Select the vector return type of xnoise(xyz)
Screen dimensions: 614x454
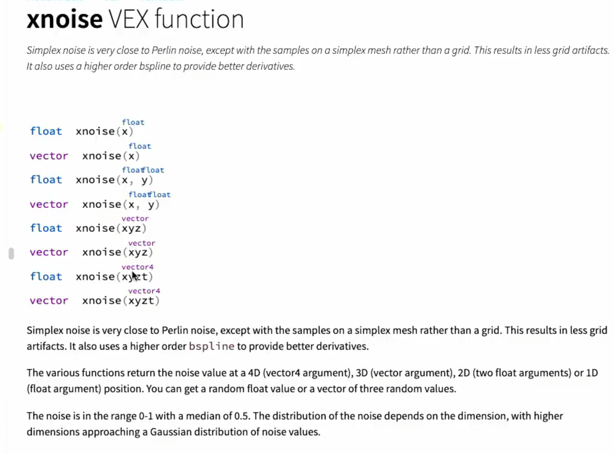49,252
